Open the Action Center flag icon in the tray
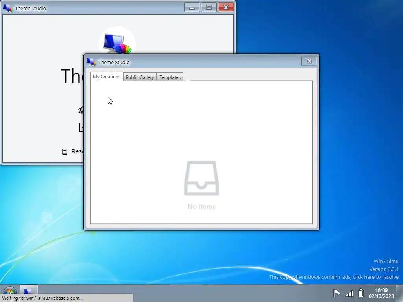The width and height of the screenshot is (403, 302). coord(337,293)
